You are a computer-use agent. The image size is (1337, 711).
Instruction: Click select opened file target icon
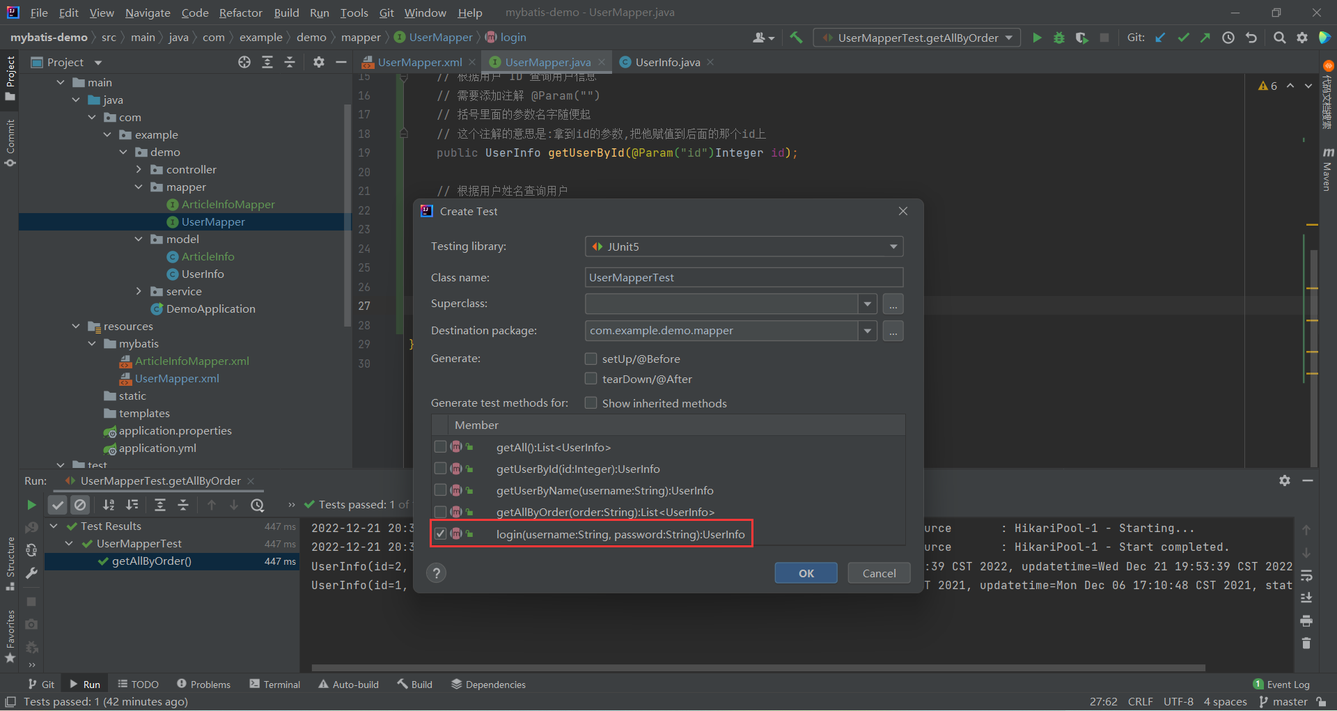click(244, 62)
